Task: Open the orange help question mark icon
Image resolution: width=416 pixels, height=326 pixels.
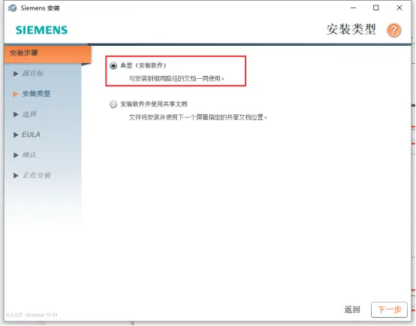Action: 394,30
